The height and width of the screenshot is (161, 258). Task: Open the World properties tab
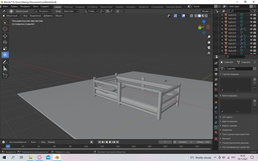(x=216, y=90)
